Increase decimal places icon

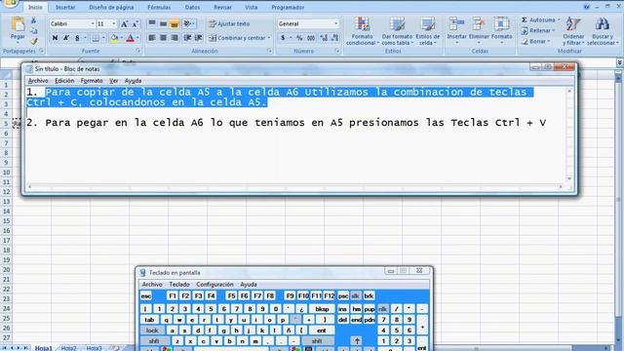click(x=324, y=38)
